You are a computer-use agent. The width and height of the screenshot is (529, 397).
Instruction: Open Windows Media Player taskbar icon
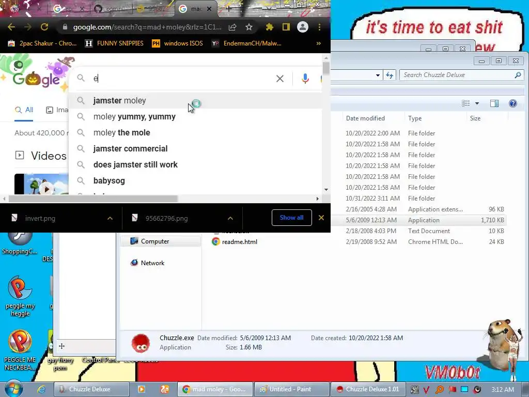pos(142,389)
